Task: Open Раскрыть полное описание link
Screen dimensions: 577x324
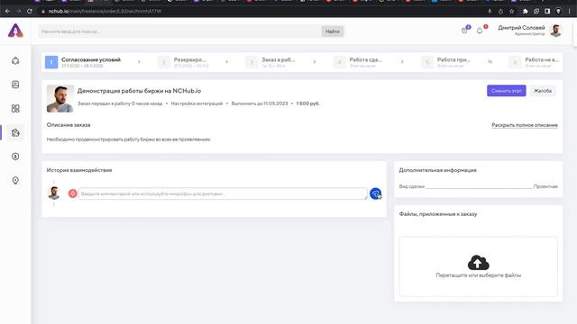Action: click(x=525, y=125)
